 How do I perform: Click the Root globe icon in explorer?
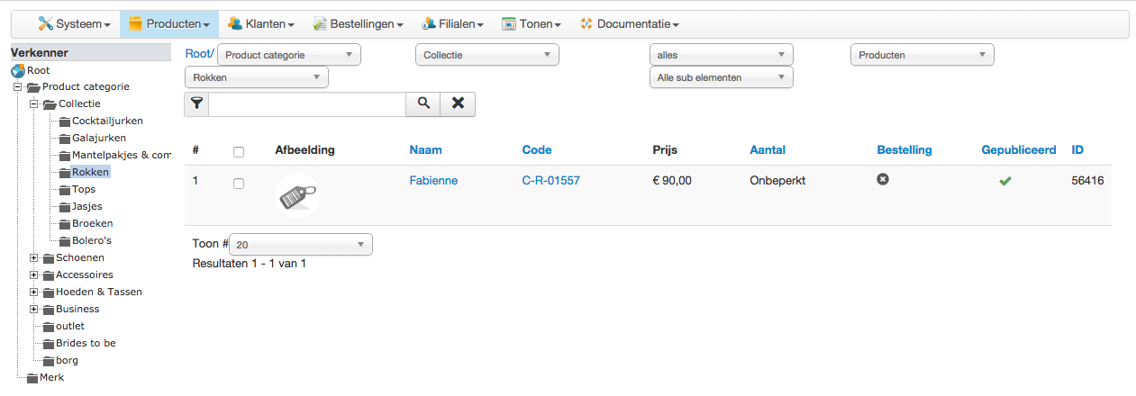tap(18, 70)
